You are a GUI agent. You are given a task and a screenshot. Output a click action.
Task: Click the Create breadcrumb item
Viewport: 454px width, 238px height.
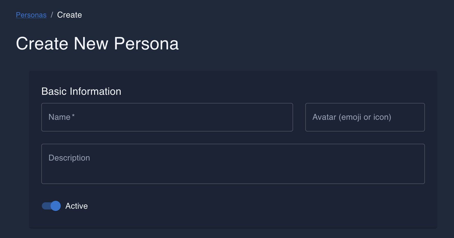(69, 15)
